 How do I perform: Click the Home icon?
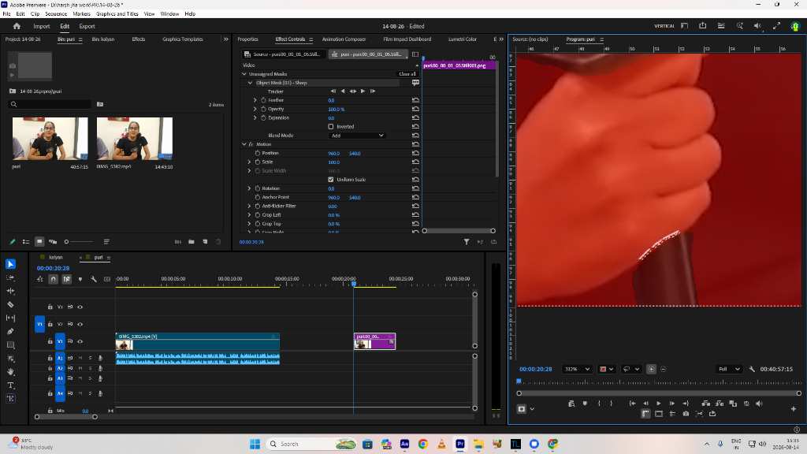17,26
